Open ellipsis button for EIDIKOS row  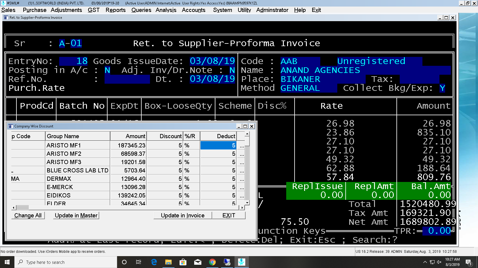click(x=242, y=195)
